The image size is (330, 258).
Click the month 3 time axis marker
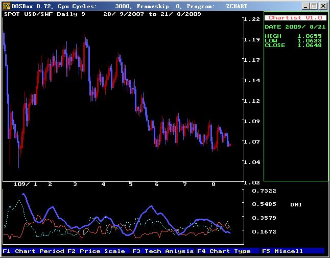pos(75,184)
